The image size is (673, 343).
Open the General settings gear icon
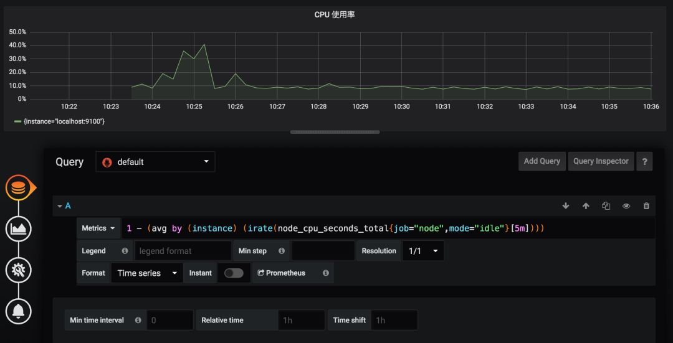[19, 270]
